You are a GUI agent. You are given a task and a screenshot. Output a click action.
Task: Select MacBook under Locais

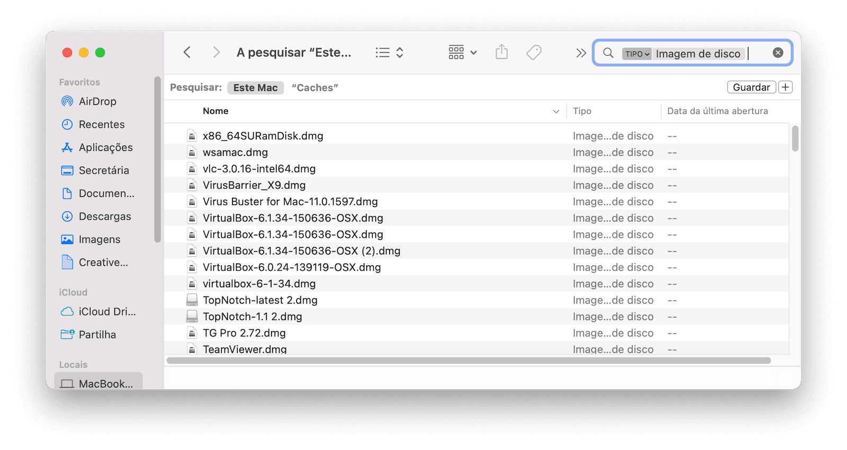tap(98, 382)
